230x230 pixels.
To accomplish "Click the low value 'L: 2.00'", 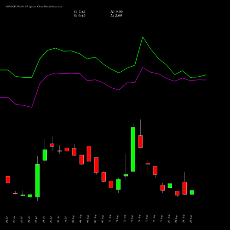I will (x=116, y=16).
